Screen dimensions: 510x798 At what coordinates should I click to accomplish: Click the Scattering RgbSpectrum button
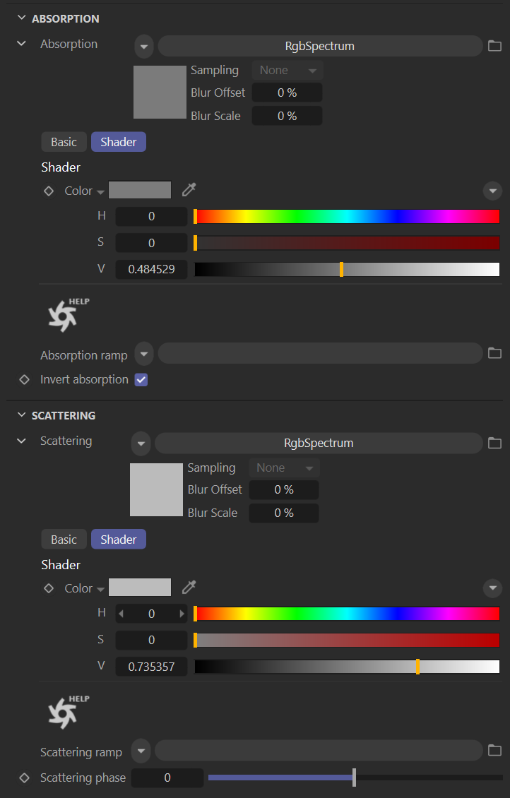318,443
